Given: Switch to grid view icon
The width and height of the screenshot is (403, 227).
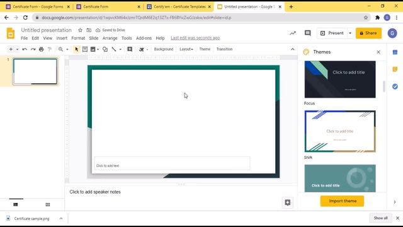Looking at the screenshot, I should pos(48,204).
